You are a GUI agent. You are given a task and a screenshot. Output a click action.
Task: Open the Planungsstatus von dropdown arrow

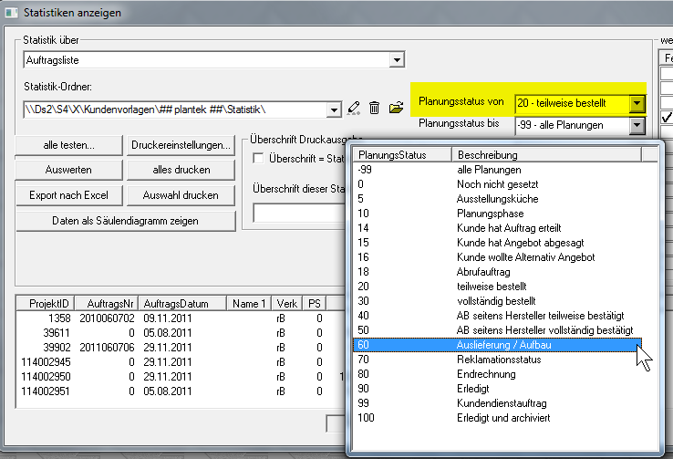click(x=637, y=103)
